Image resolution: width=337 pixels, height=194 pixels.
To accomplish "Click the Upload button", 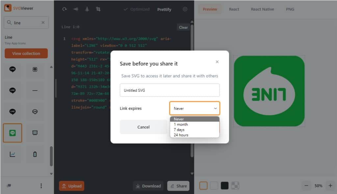I will (x=71, y=186).
